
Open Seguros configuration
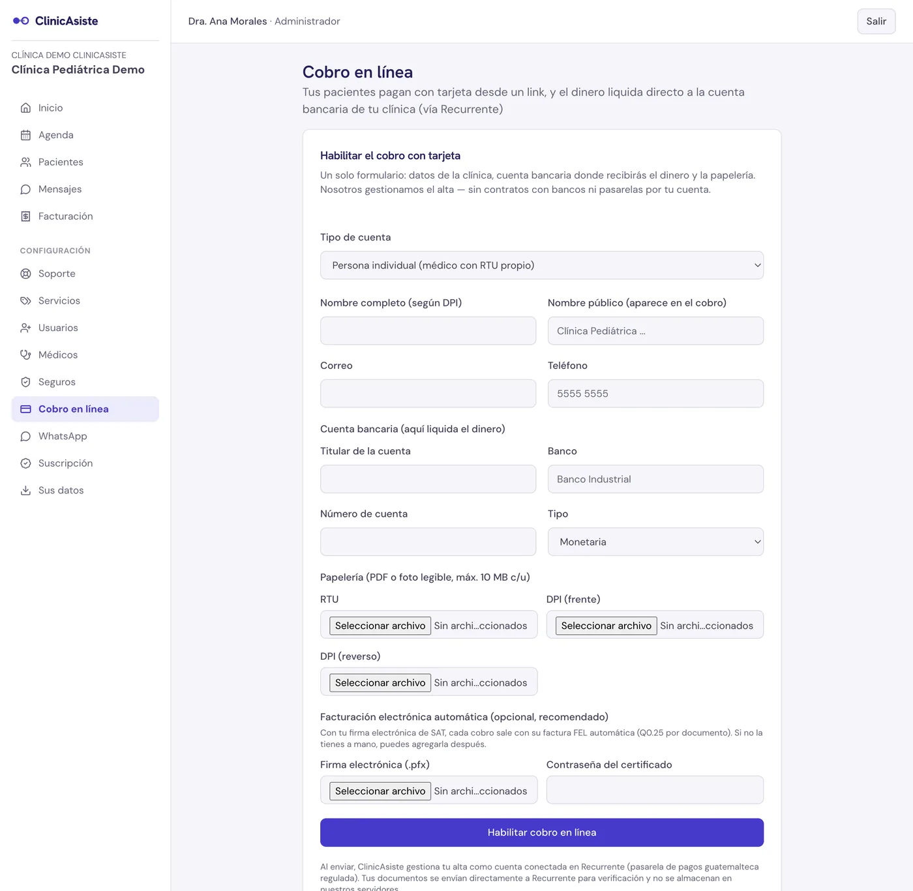point(85,382)
